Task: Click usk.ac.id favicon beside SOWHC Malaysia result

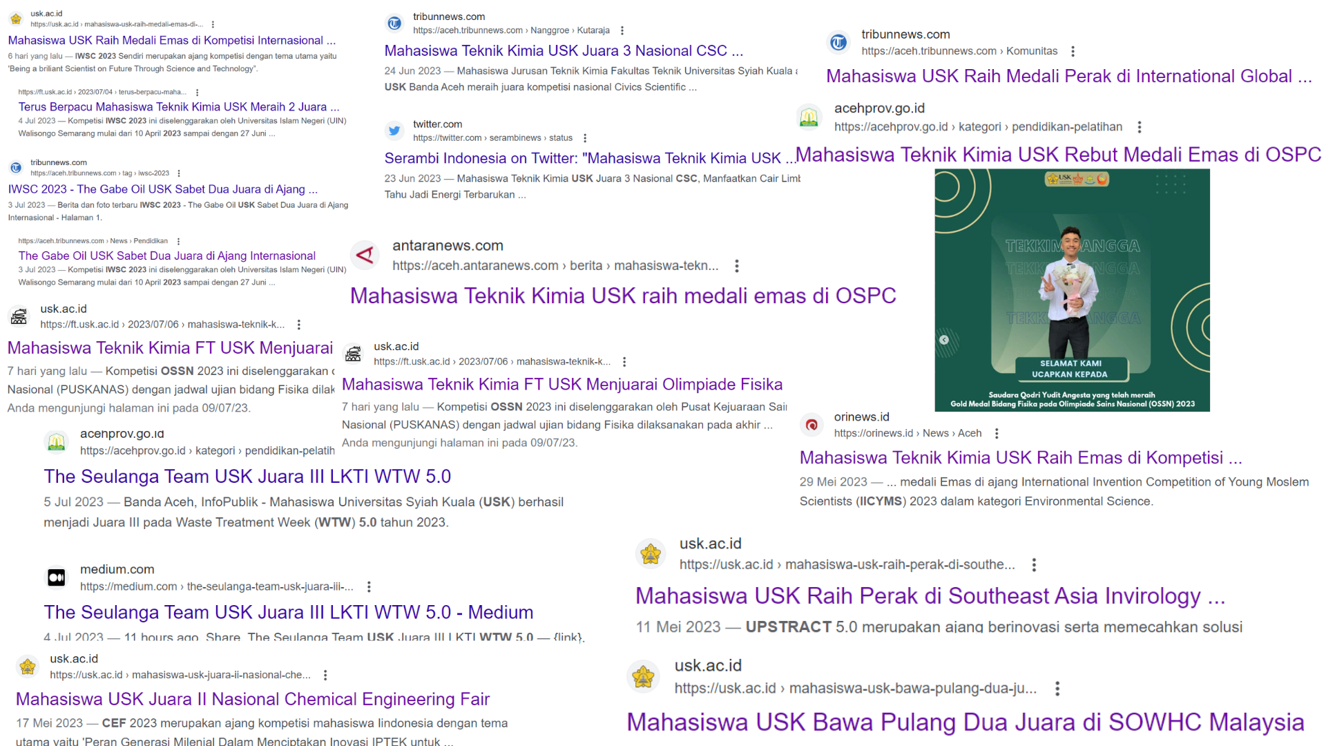Action: [644, 676]
